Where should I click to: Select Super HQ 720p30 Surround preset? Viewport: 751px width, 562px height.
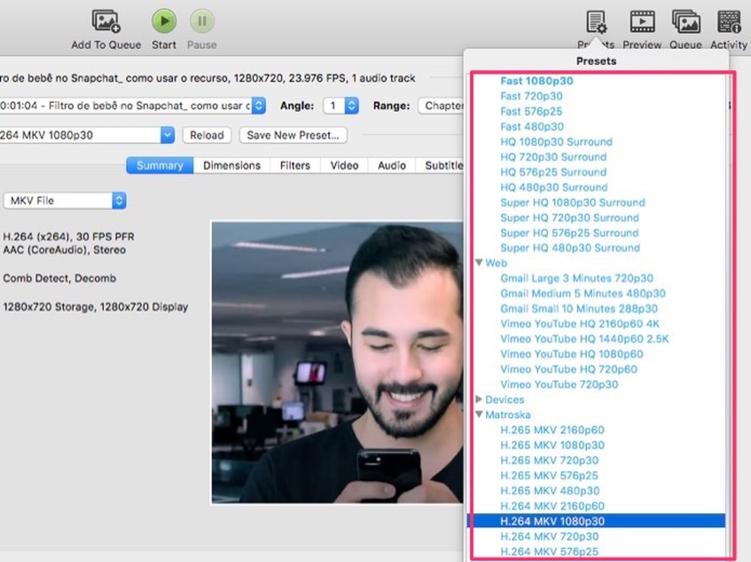point(570,218)
